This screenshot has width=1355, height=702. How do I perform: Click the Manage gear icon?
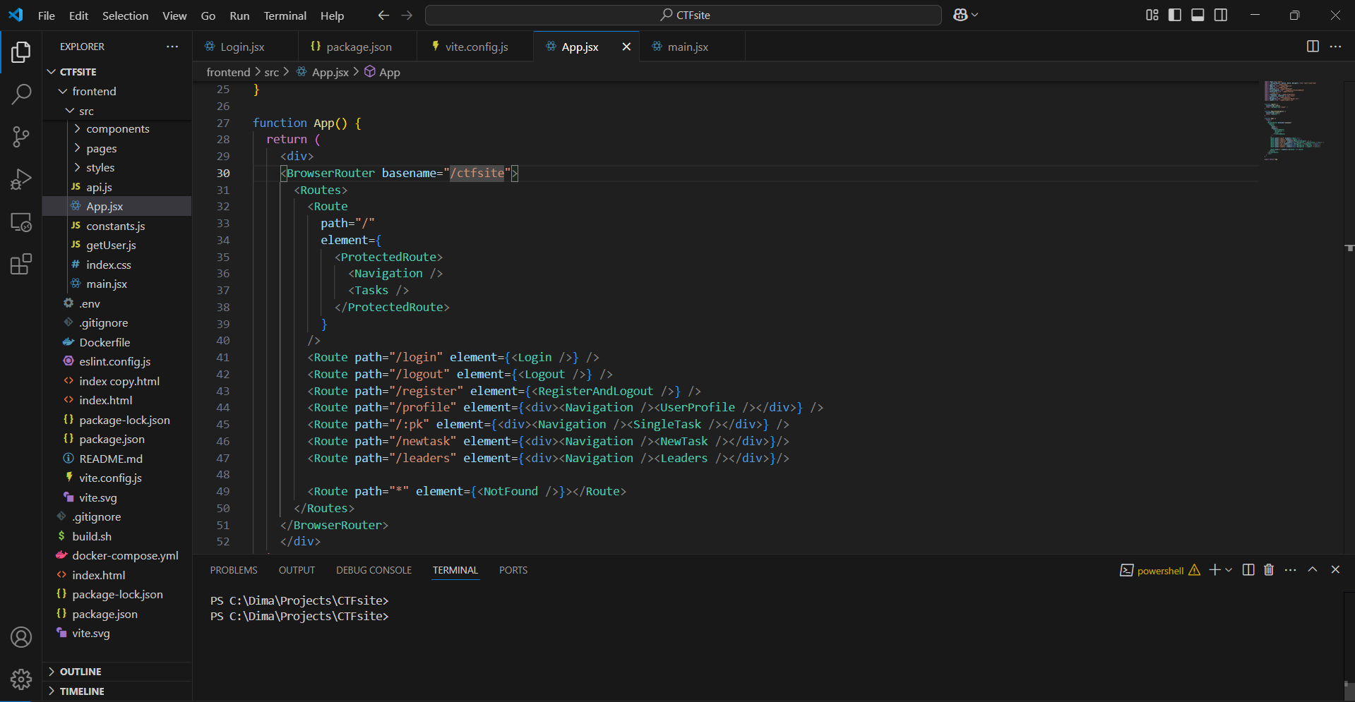[x=21, y=679]
